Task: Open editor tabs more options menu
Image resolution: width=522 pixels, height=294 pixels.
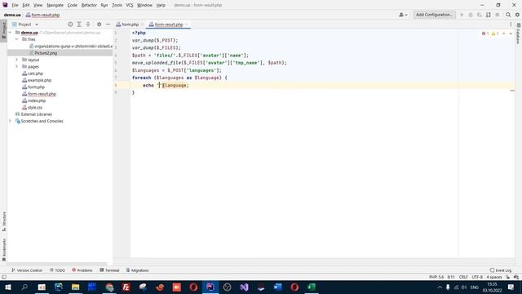Action: (x=511, y=24)
